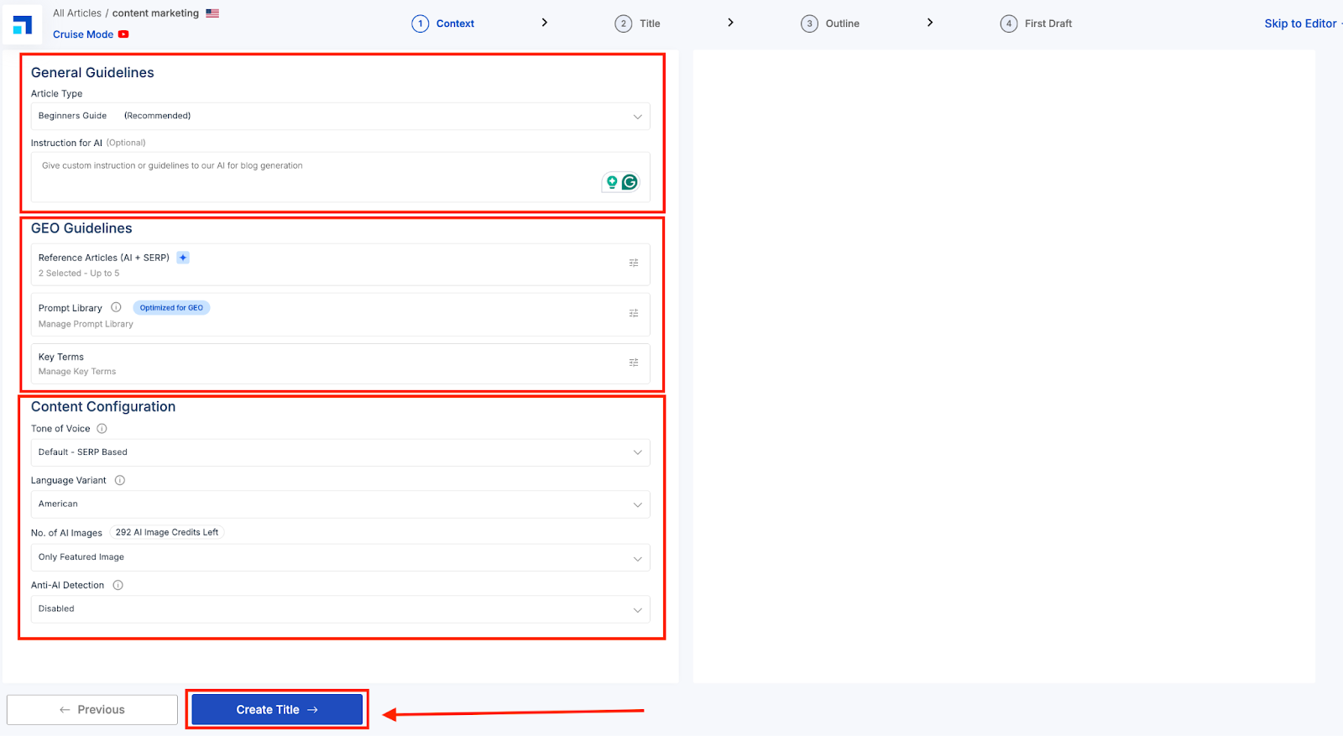Click the app logo in top-left corner
The image size is (1343, 736).
[x=23, y=24]
